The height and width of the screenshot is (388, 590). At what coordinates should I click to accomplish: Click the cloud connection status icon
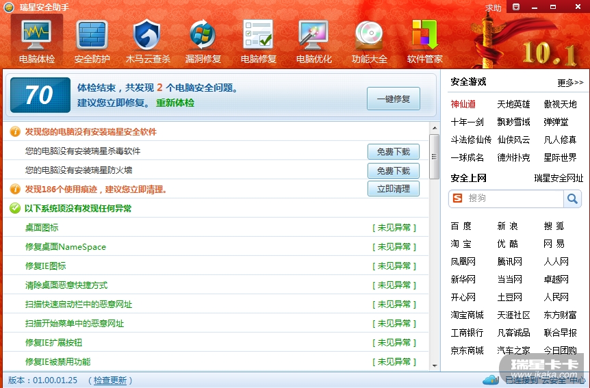(x=490, y=380)
